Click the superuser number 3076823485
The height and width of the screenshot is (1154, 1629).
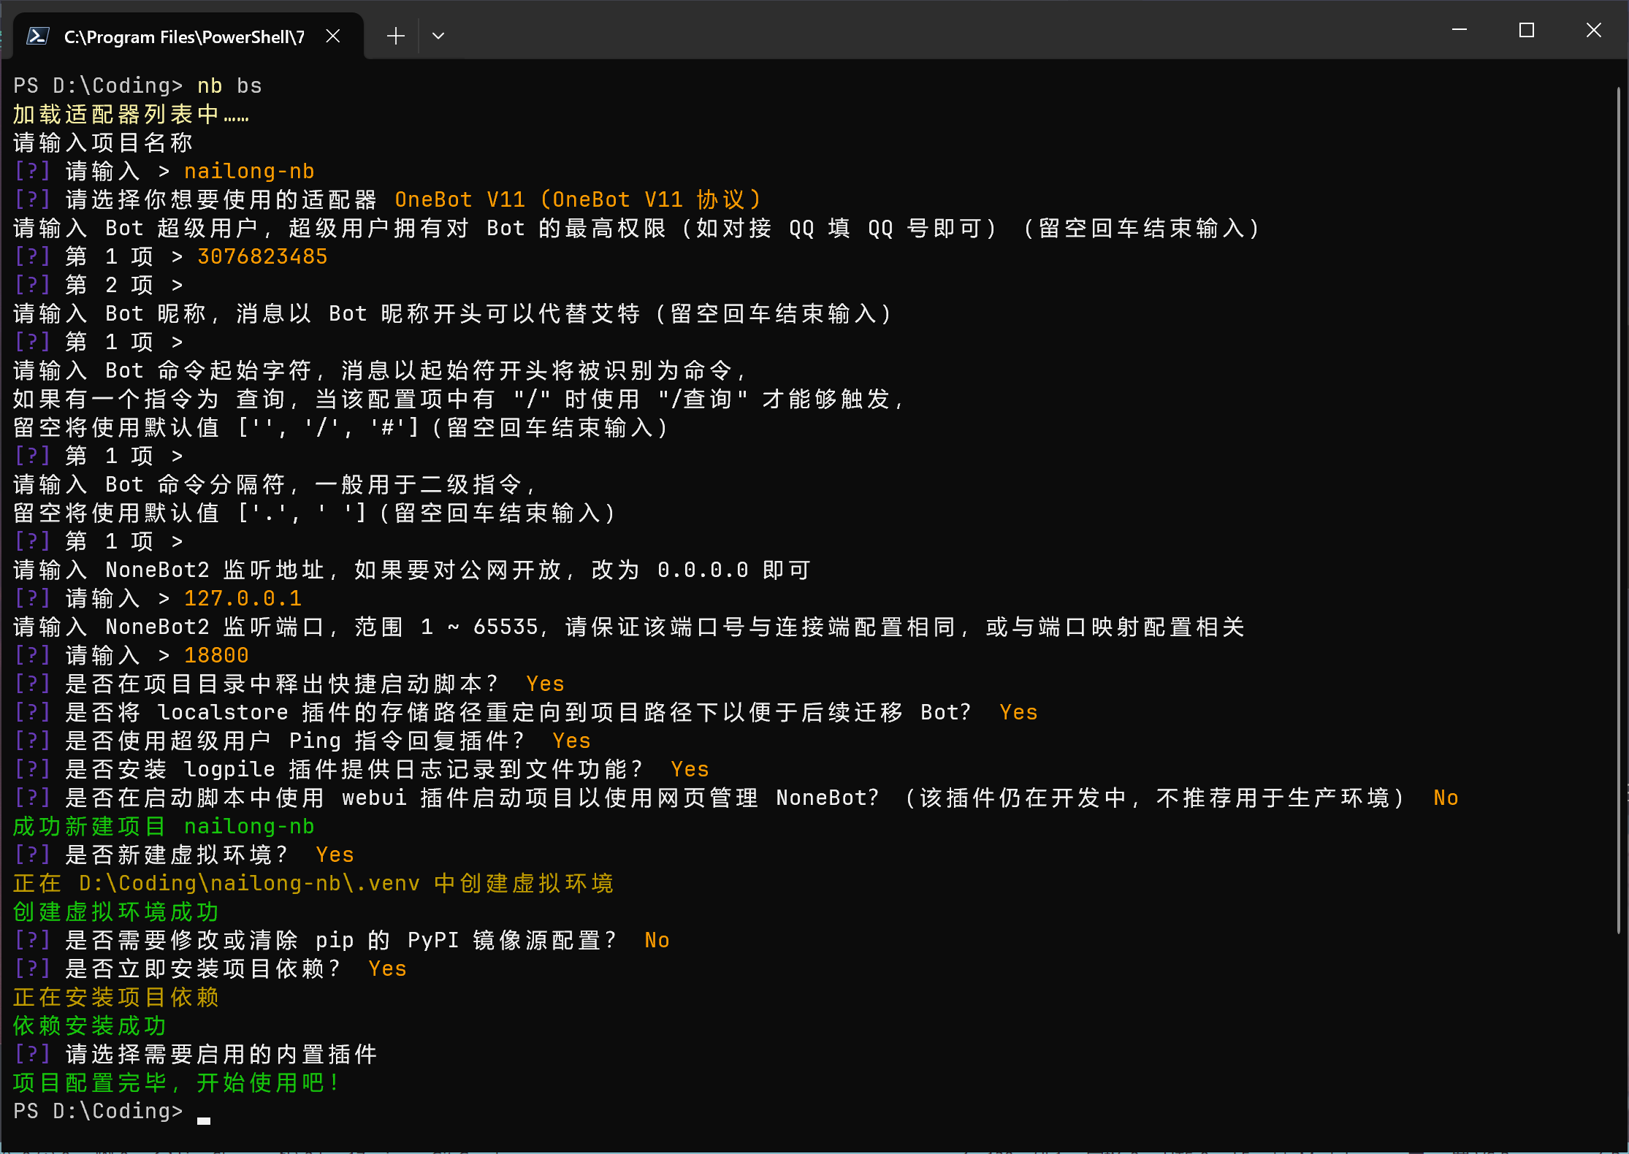(262, 256)
